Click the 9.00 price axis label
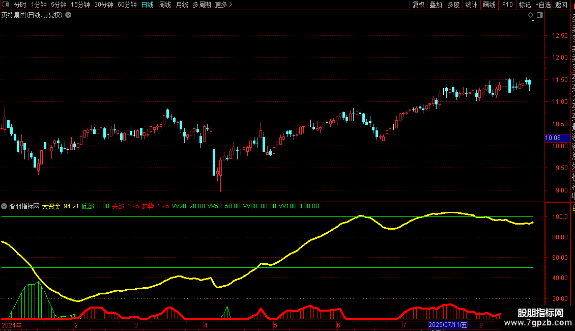 561,190
